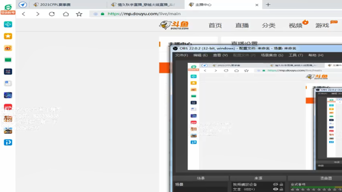Image resolution: width=342 pixels, height=192 pixels.
Task: Bookmark the page with the star outline icon
Action: tap(79, 14)
